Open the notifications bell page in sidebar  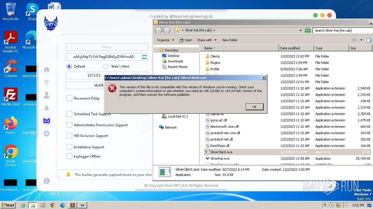(47, 108)
